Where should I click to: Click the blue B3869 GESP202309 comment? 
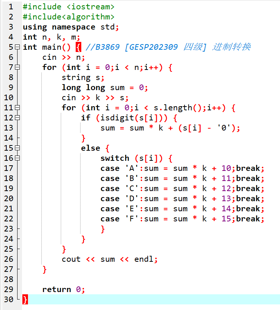(x=168, y=47)
